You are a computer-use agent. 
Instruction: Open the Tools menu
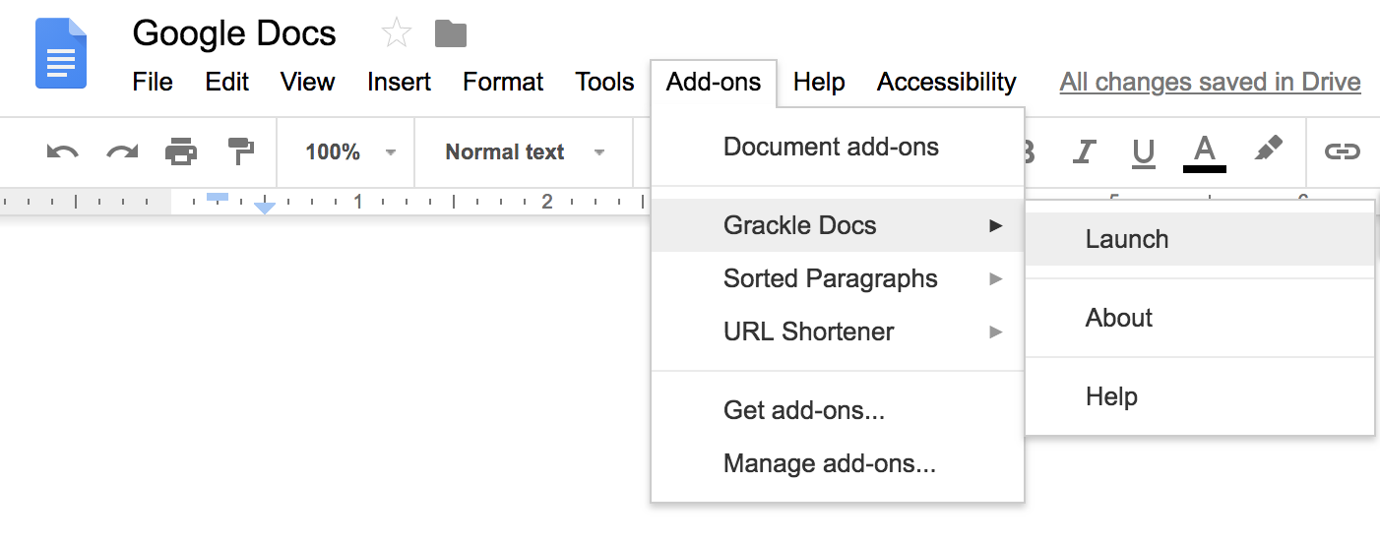coord(604,82)
